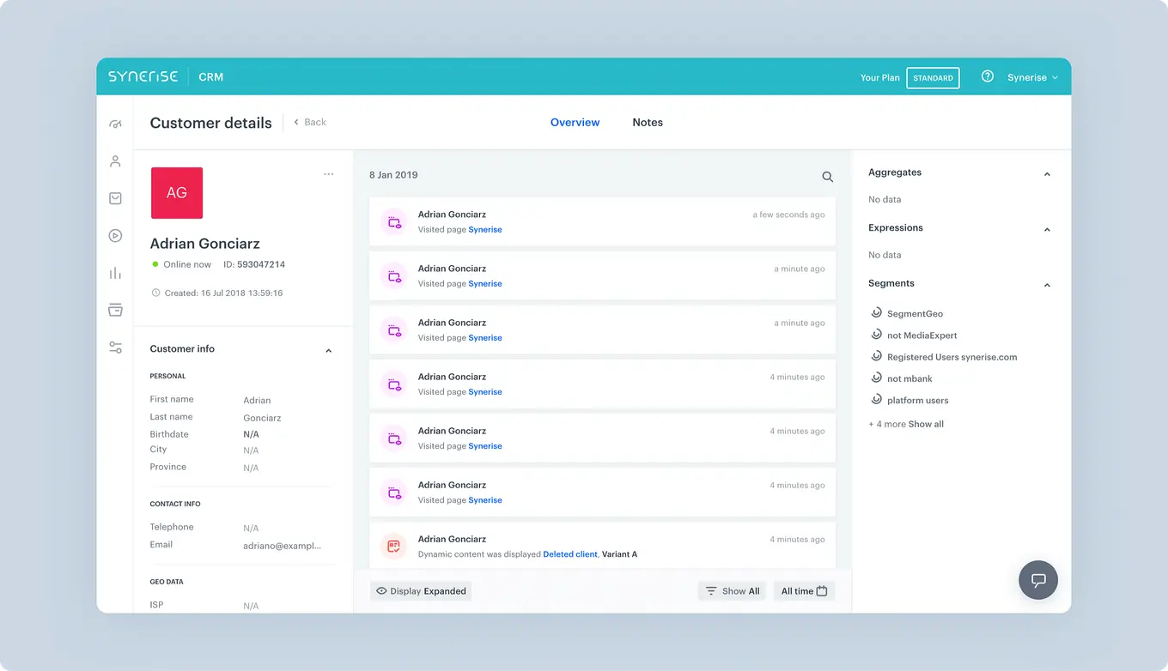1168x671 pixels.
Task: Open the dashboard gauge icon in sidebar
Action: coord(115,124)
